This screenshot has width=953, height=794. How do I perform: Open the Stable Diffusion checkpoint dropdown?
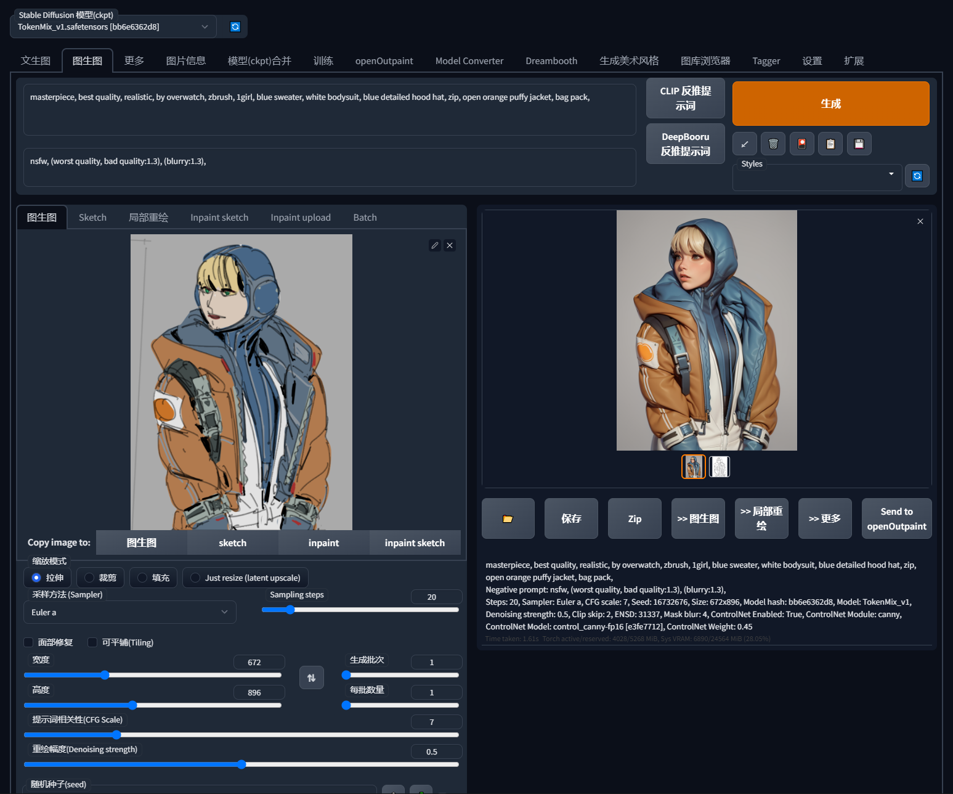(x=113, y=27)
